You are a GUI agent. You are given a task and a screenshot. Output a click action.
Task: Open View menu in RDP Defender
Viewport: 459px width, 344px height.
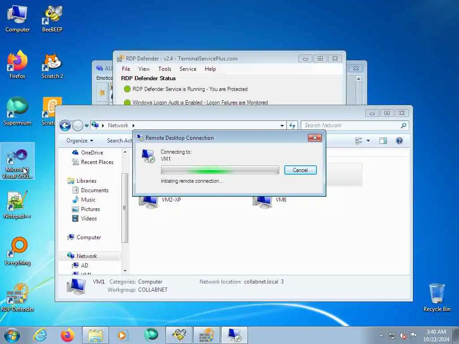144,69
